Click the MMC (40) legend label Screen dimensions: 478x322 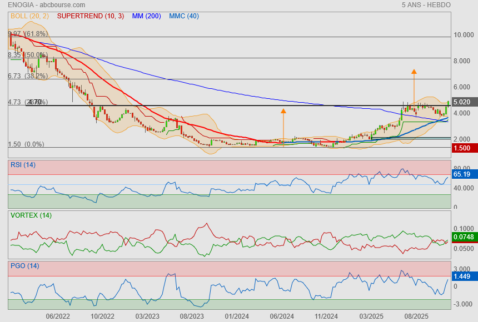[184, 16]
